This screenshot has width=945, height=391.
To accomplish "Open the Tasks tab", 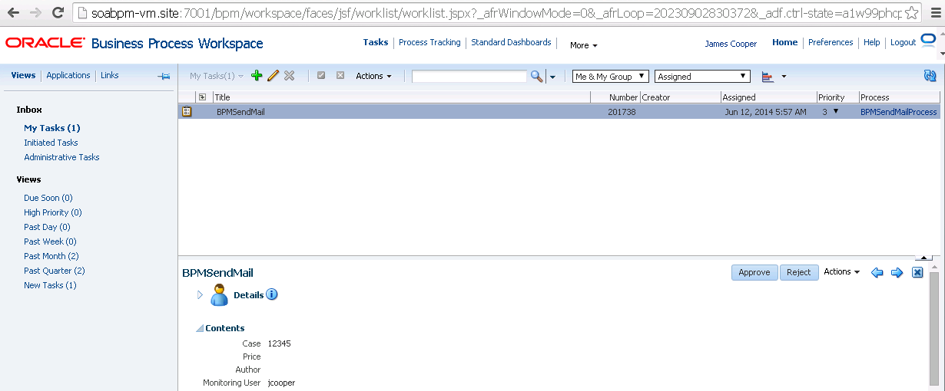I will 376,42.
